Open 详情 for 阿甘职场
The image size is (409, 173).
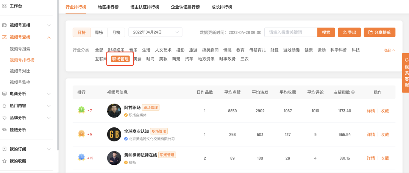(x=371, y=111)
